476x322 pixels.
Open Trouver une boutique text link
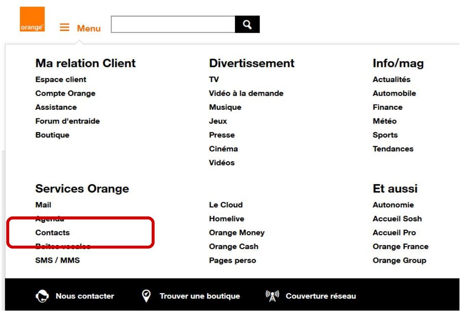pos(200,296)
